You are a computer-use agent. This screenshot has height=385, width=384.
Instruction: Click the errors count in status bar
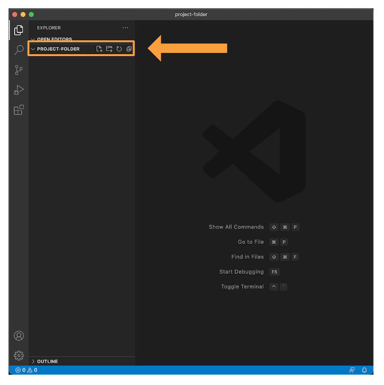20,370
